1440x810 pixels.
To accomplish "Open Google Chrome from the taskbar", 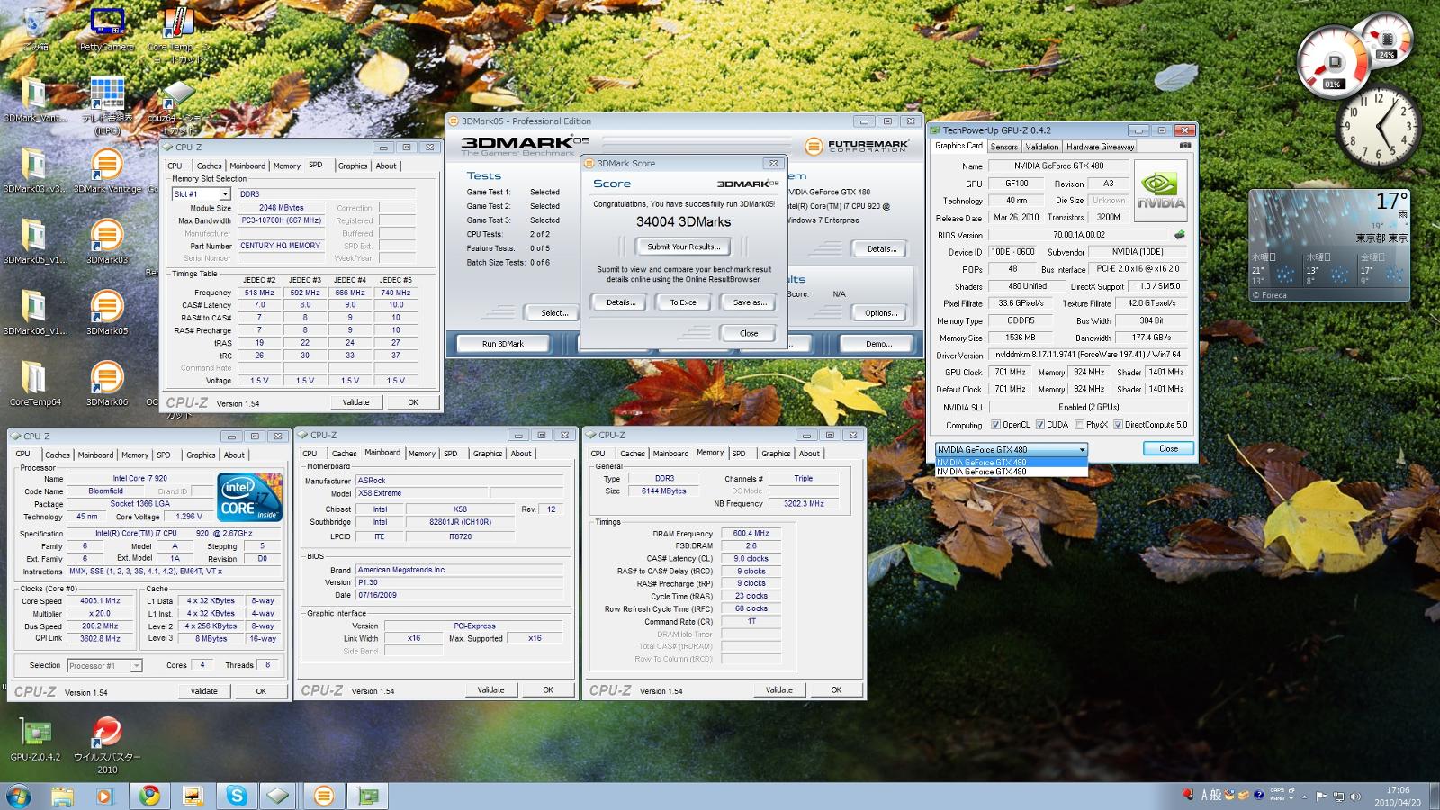I will pyautogui.click(x=149, y=796).
